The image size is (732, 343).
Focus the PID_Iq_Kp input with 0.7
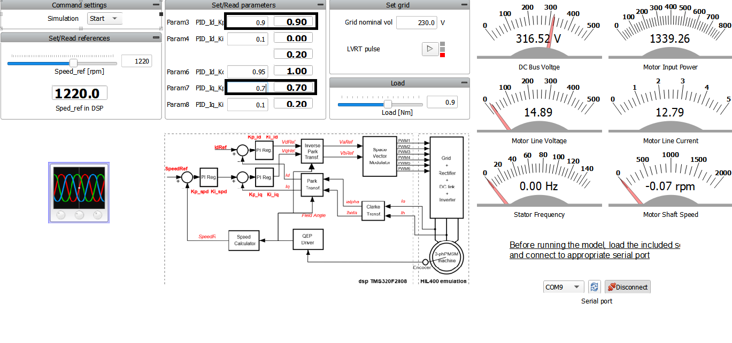coord(248,88)
